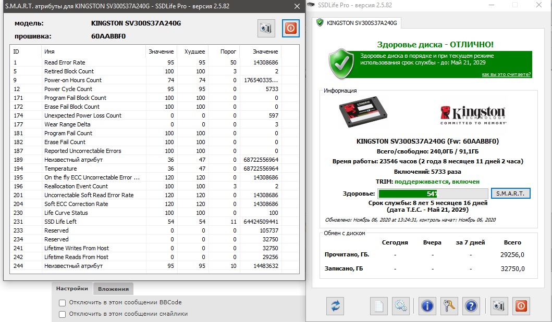This screenshot has height=322, width=552.
Task: Click the 'Включений: 5733 раза' line
Action: tap(427, 172)
